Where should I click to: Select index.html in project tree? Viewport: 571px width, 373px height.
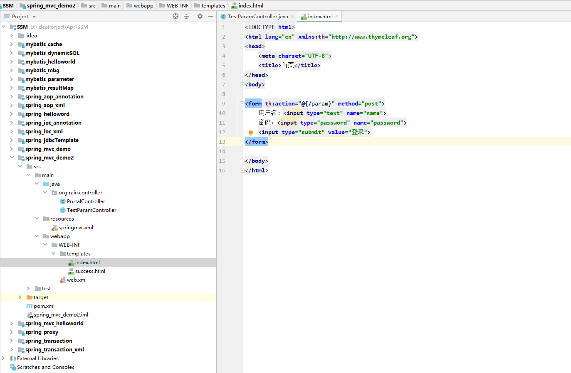click(x=87, y=263)
